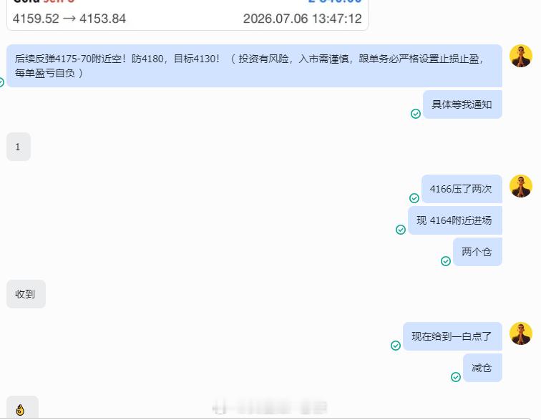The height and width of the screenshot is (420, 541).
Task: Click trade card price 4159.52 → 4153.84
Action: click(69, 19)
